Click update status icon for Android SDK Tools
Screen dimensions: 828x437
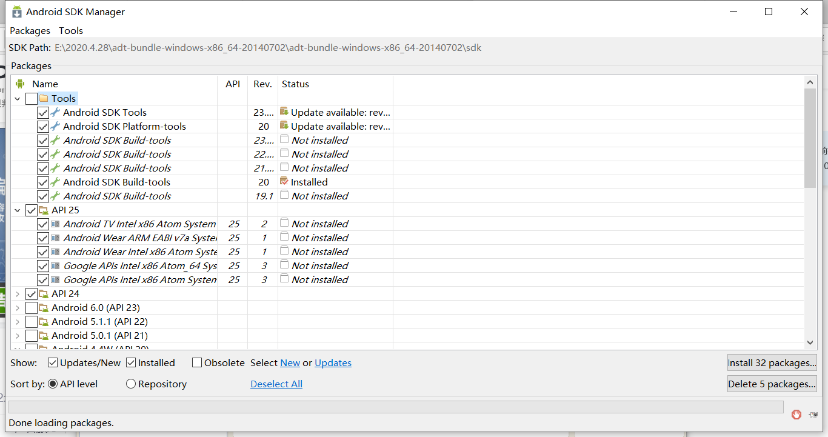coord(284,112)
